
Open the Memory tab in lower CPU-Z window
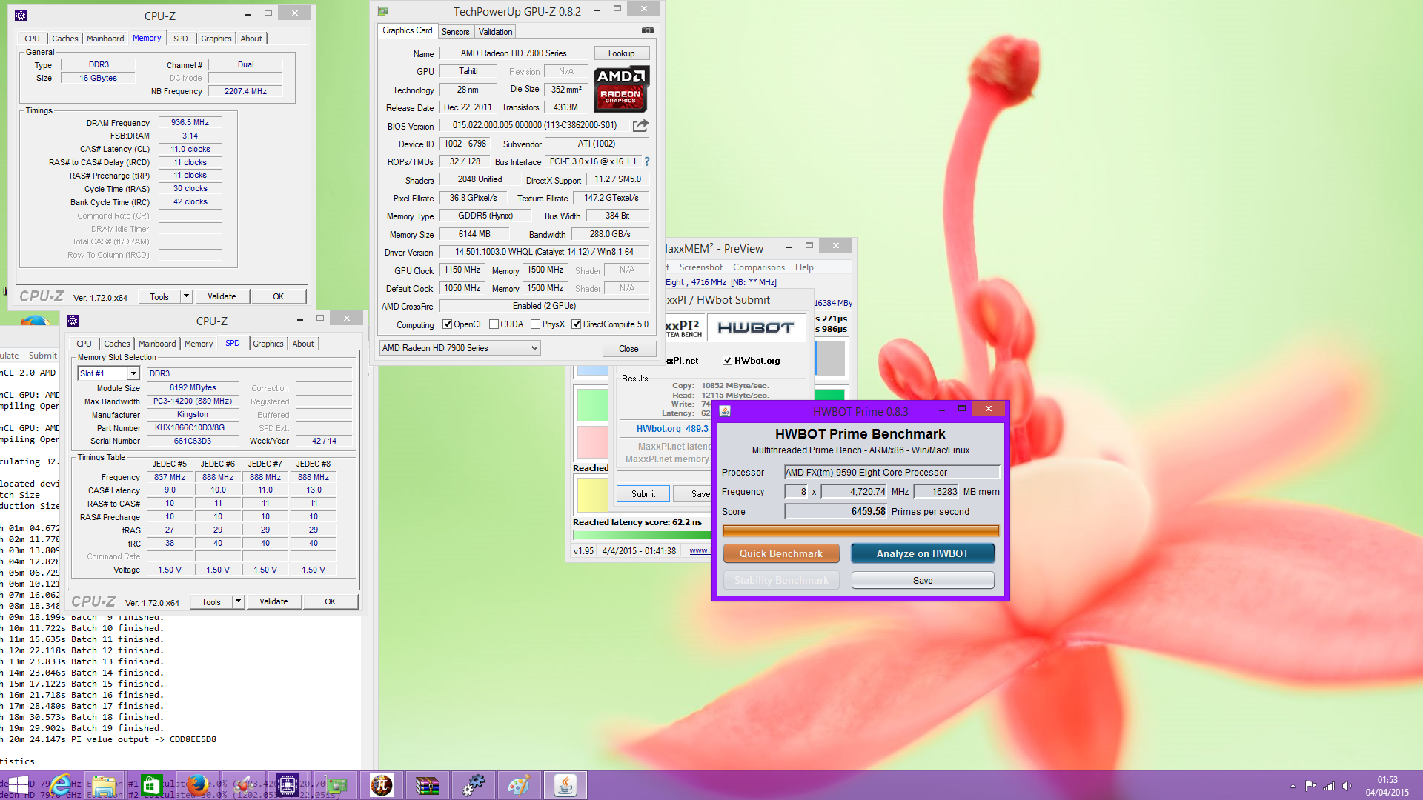[199, 344]
